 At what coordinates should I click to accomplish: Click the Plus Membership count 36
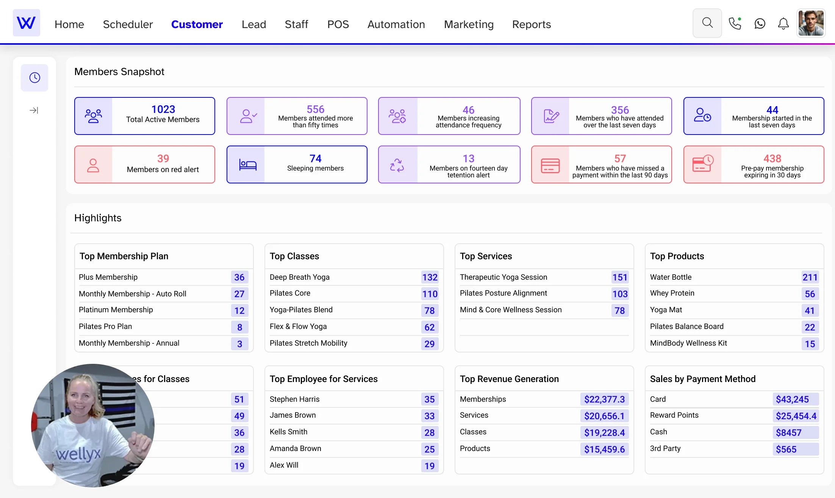239,277
